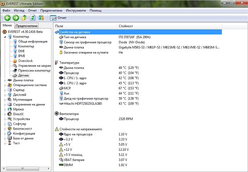Select Обща информация in the tree
This screenshot has width=248, height=172.
(33, 41)
